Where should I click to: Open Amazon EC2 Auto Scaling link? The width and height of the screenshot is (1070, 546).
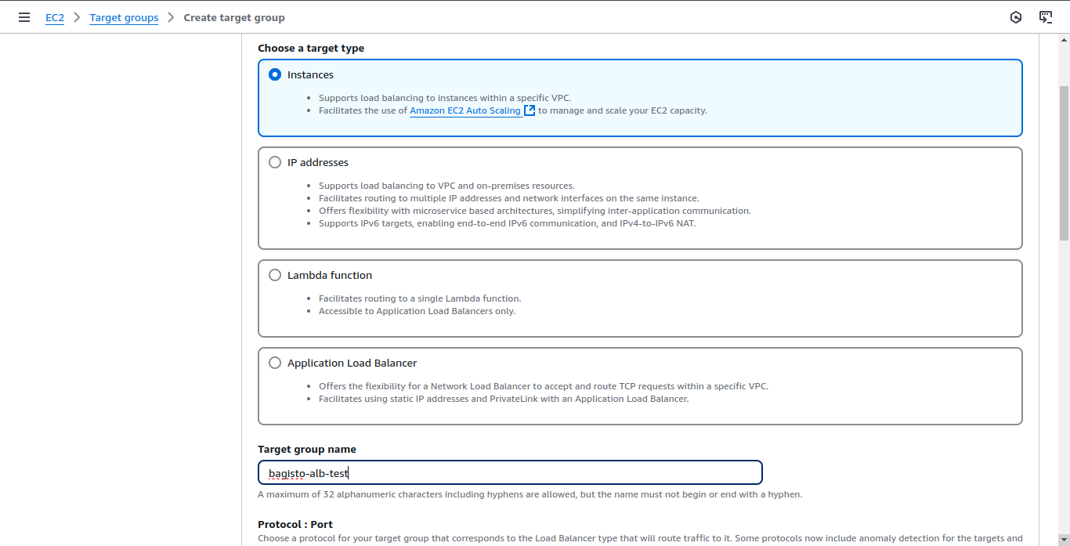[x=472, y=110]
